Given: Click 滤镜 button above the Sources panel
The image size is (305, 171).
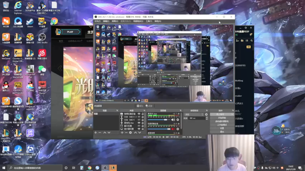Looking at the screenshot, I should tap(149, 106).
